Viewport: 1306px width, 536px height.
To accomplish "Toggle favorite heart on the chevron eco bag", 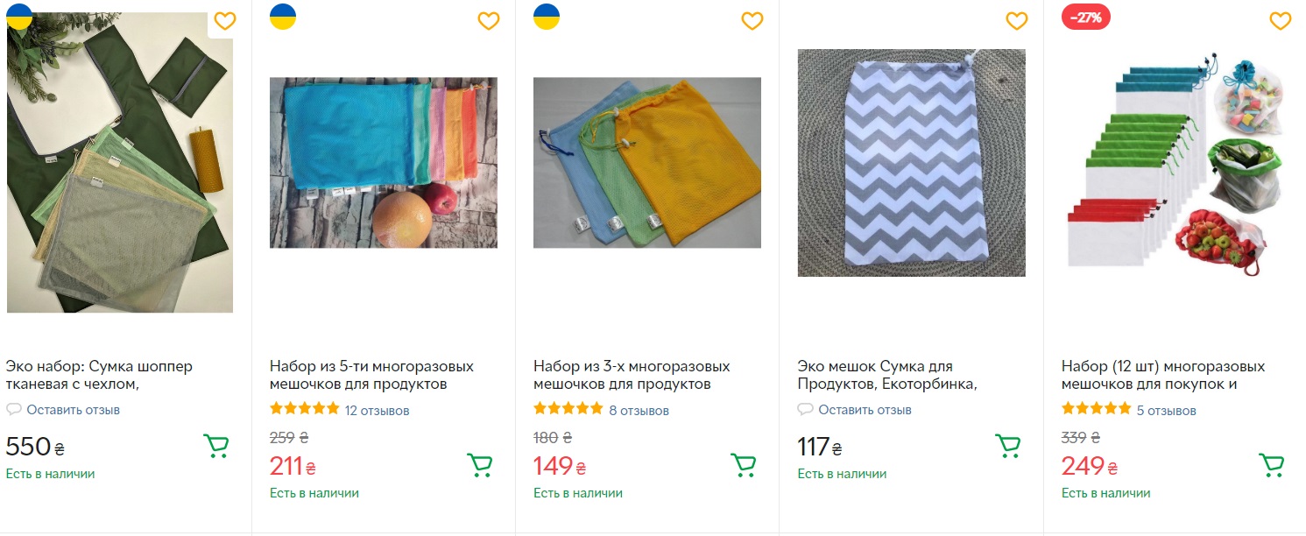I will point(1017,21).
